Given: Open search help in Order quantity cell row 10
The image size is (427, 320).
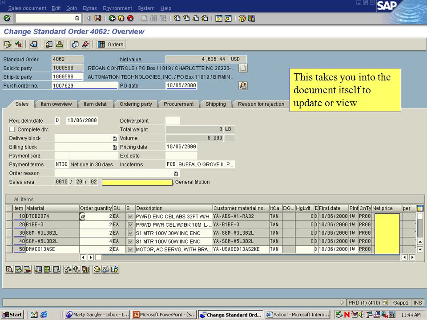Looking at the screenshot, I should click(x=83, y=216).
